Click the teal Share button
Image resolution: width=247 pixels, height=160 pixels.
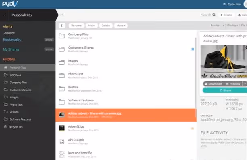225,90
